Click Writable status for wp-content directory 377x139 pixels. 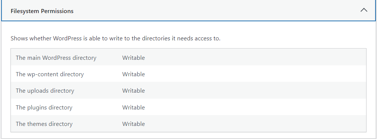click(x=134, y=74)
